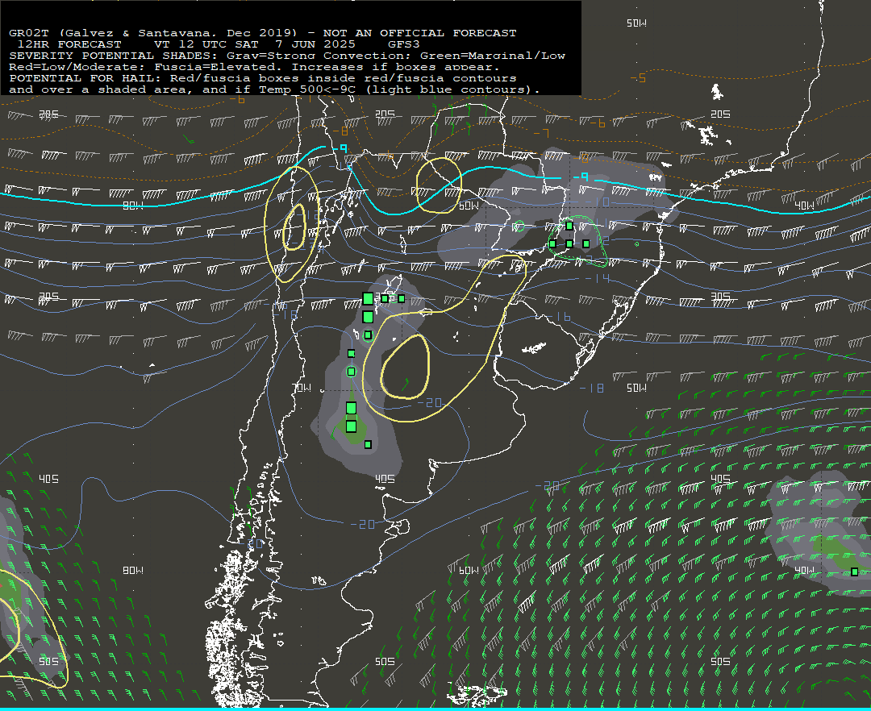Viewport: 871px width, 711px height.
Task: Click the "50W" label at top edge
Action: [x=636, y=23]
